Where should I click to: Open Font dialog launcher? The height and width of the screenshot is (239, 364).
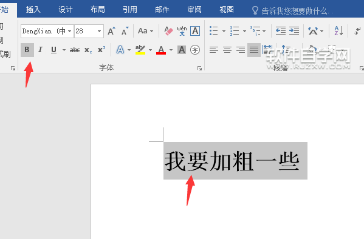199,68
